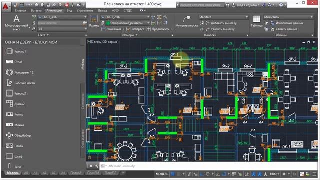Open command line customization wrench

click(x=96, y=166)
